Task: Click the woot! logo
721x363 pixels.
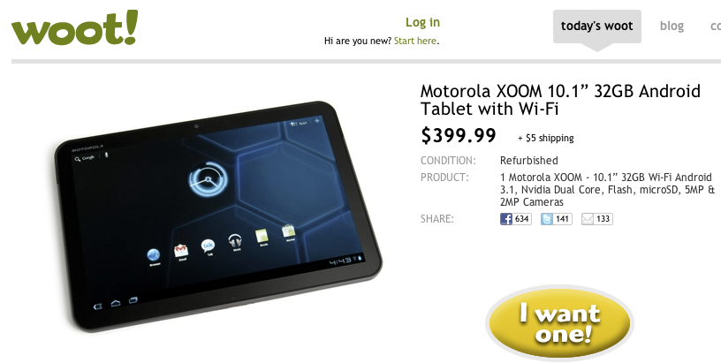Action: click(x=74, y=28)
